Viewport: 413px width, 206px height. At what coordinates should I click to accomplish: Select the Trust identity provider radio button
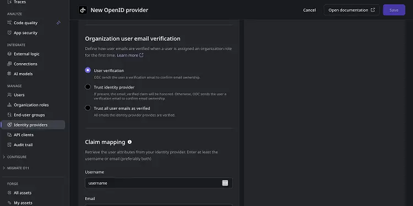[88, 87]
